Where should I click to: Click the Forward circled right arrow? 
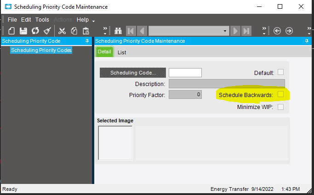289,31
